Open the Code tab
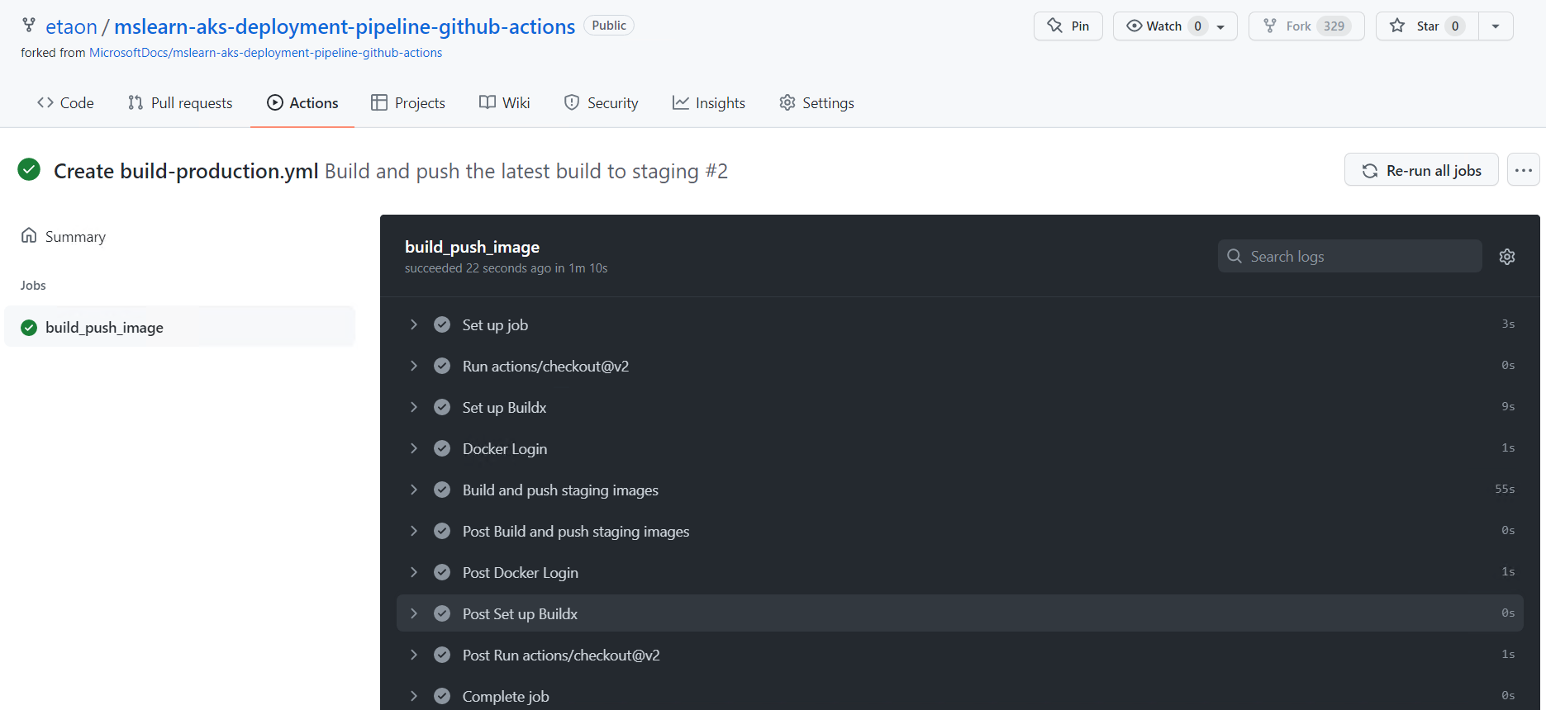Screen dimensions: 1546x710 click(65, 103)
